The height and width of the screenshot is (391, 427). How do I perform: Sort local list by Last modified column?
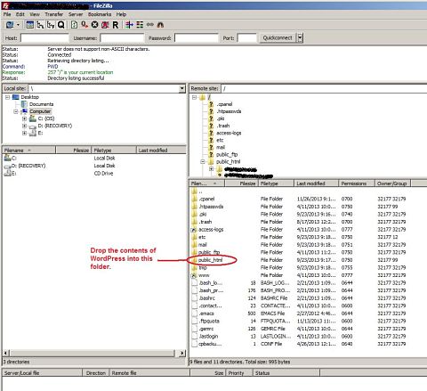click(161, 151)
